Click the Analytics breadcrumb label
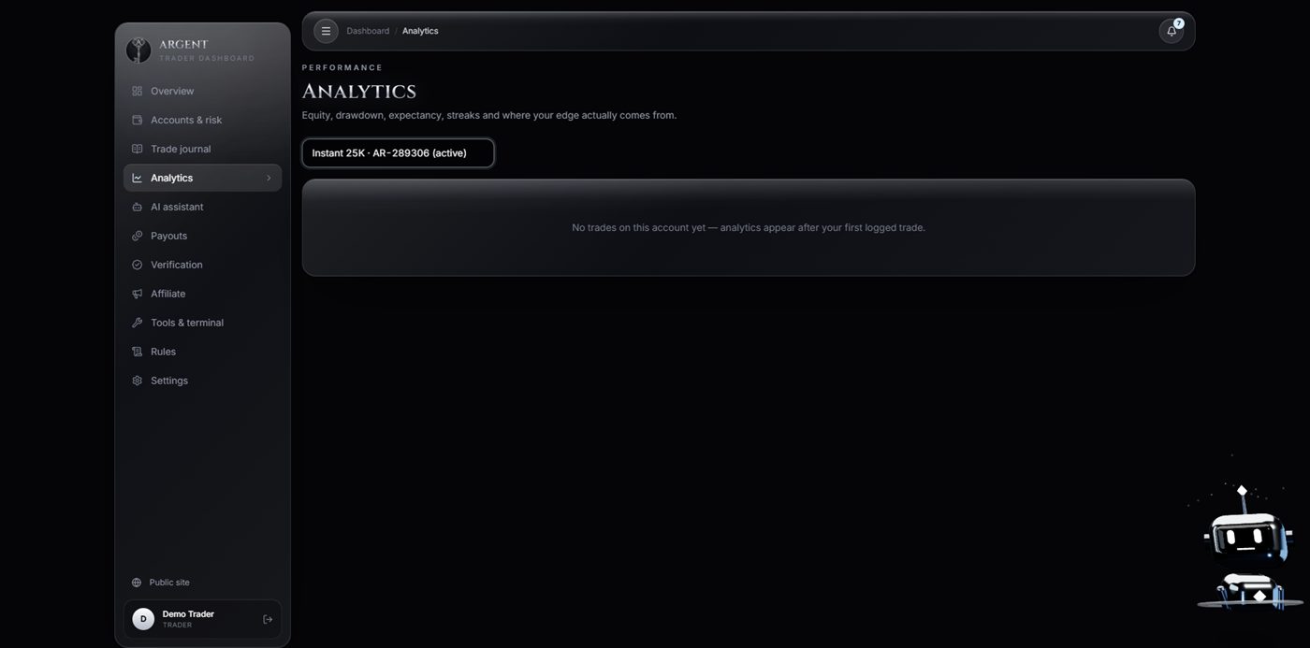 [x=420, y=31]
